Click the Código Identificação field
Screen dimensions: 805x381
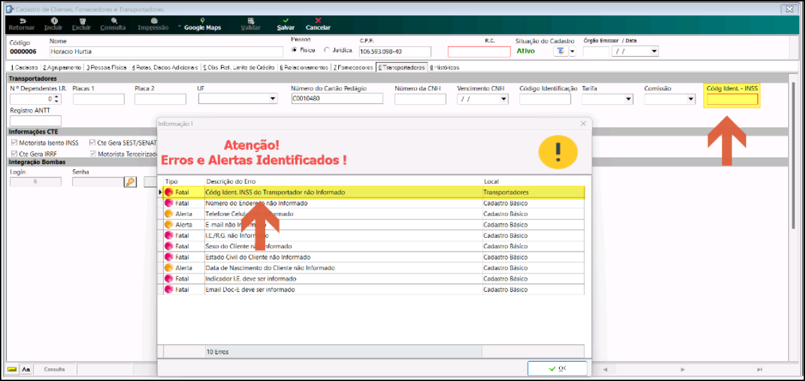click(x=545, y=99)
